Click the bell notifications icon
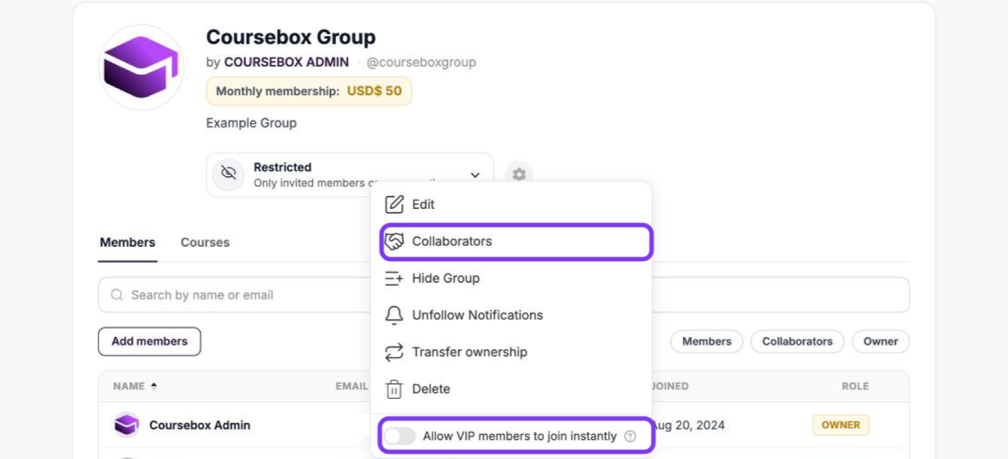 pyautogui.click(x=393, y=315)
